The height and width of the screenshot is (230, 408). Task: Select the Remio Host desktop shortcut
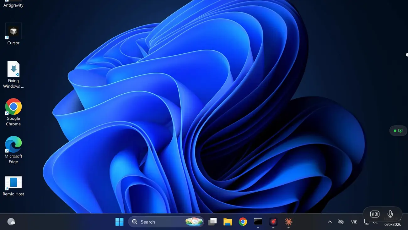click(13, 186)
